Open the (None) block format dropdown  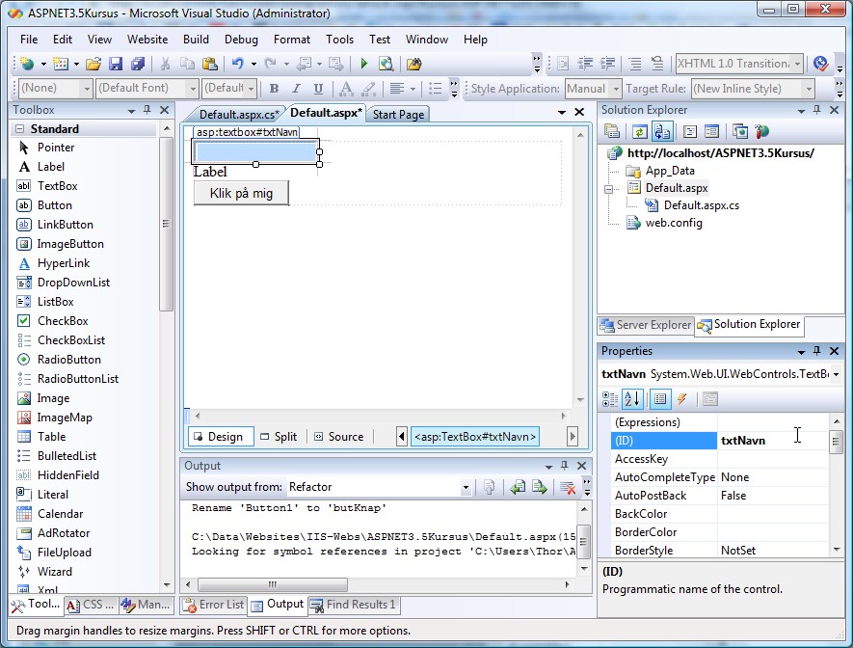[x=87, y=88]
